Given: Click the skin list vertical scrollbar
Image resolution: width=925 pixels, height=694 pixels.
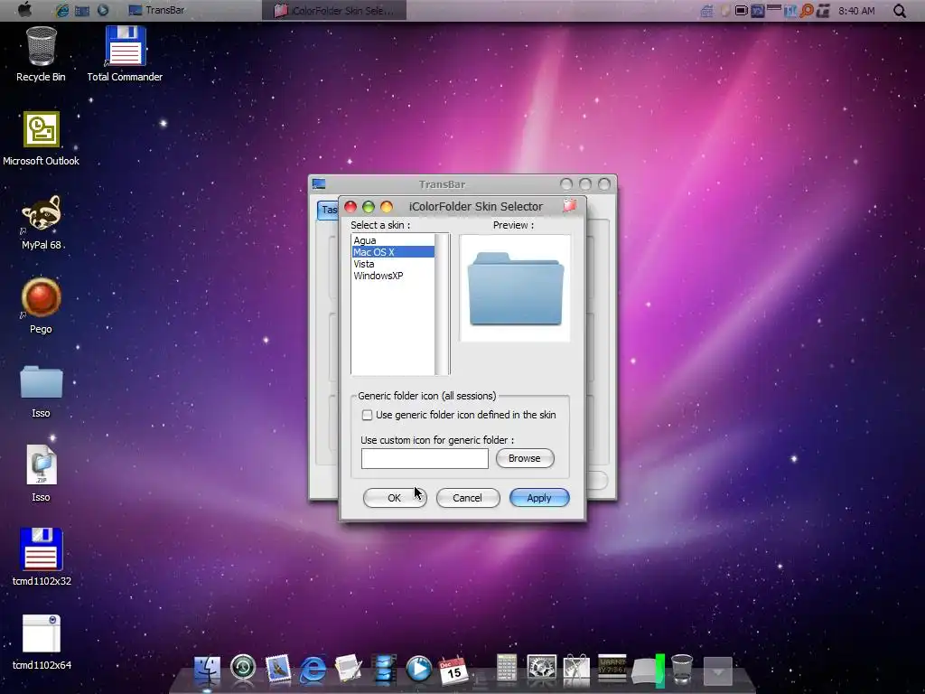Looking at the screenshot, I should tap(442, 304).
